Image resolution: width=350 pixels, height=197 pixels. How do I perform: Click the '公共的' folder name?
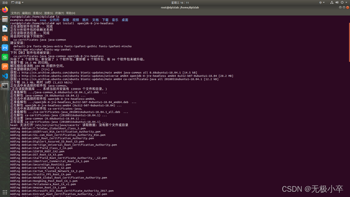[54, 20]
